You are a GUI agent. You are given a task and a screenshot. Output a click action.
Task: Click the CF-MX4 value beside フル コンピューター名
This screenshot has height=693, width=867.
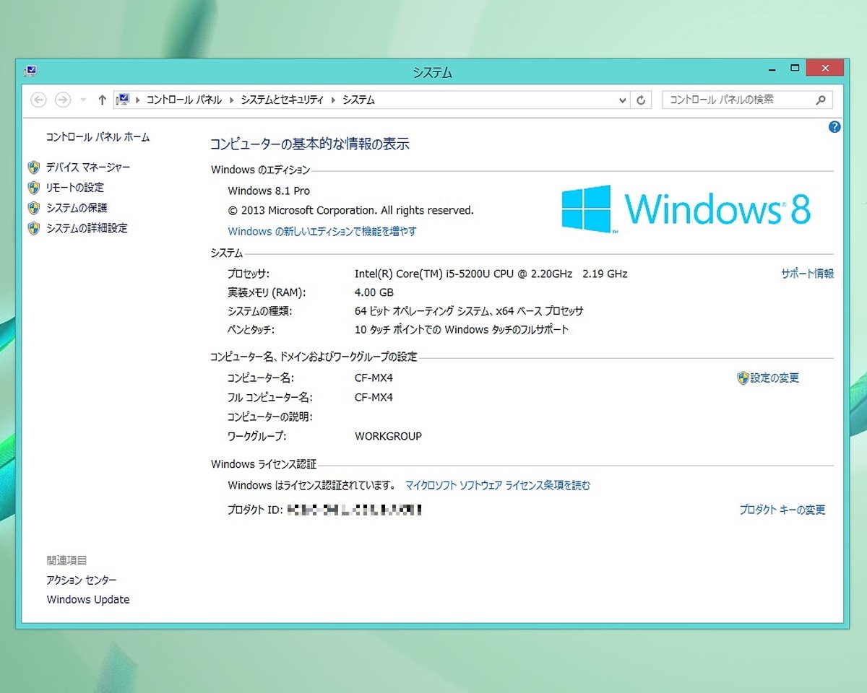pos(374,397)
